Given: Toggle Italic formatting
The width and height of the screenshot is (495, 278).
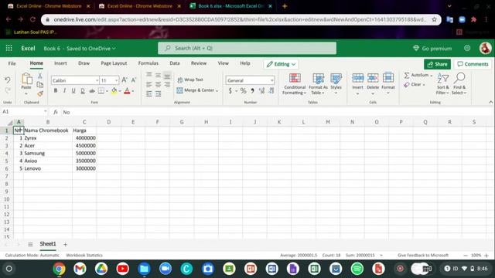Looking at the screenshot, I should click(64, 91).
